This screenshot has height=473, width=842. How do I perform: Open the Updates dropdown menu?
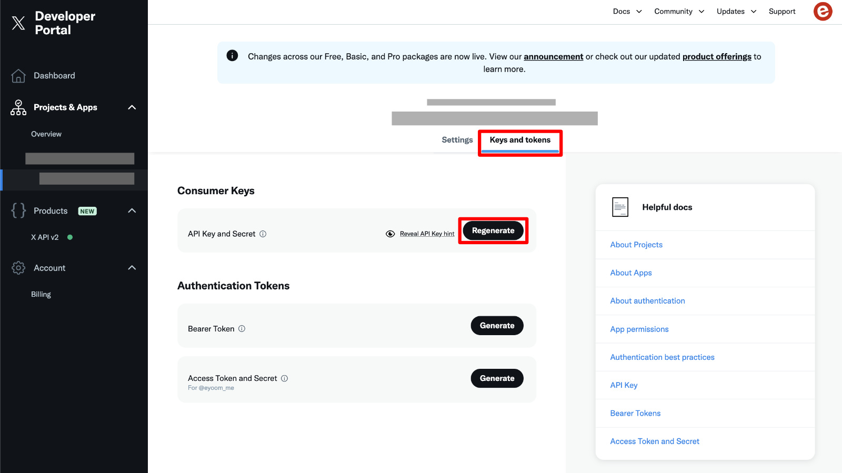tap(737, 11)
